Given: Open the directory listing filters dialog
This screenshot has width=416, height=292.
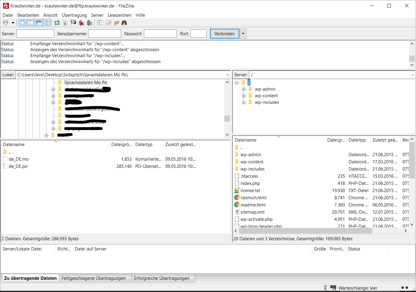Looking at the screenshot, I should (100, 23).
